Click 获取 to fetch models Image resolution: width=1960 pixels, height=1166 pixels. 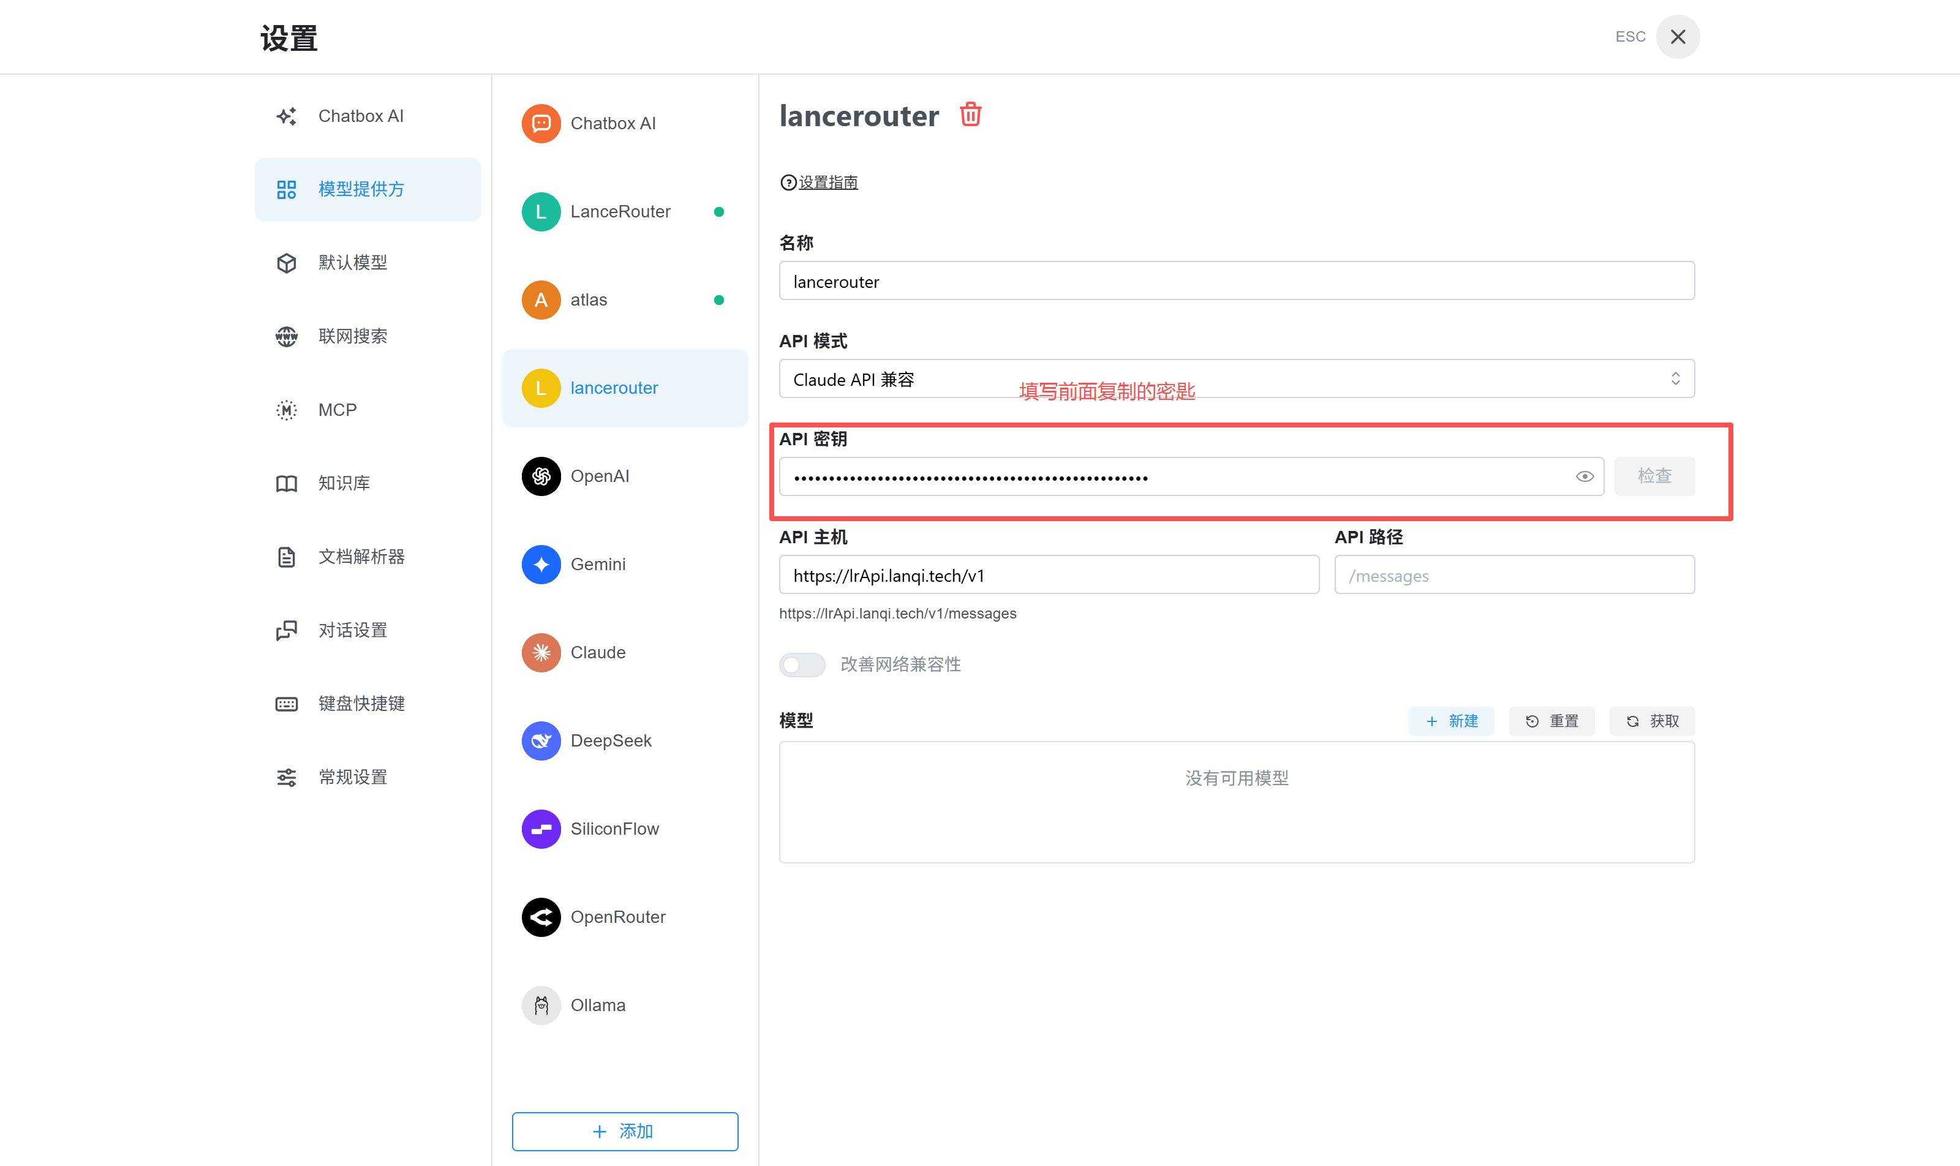[x=1651, y=721]
